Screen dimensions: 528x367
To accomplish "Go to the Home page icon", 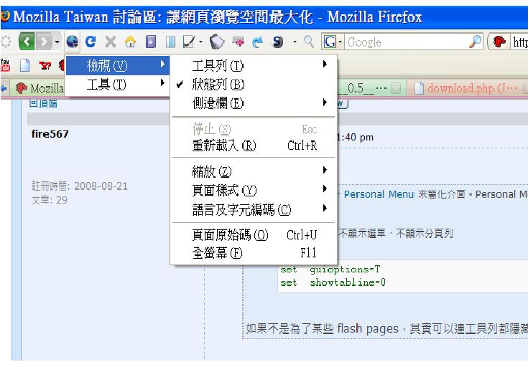I will 130,42.
